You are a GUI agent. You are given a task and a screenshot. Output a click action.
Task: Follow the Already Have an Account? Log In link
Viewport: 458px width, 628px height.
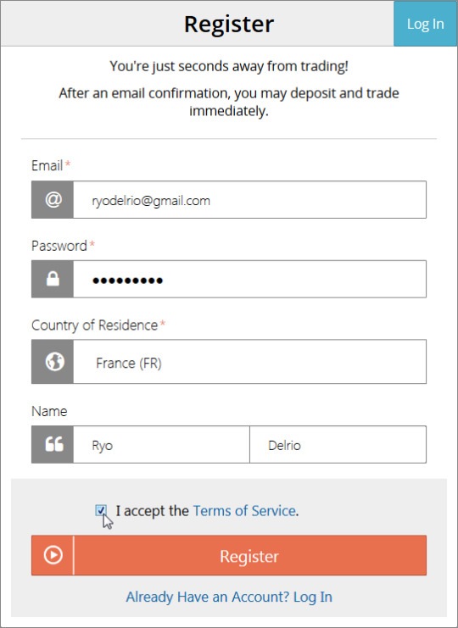click(x=229, y=597)
